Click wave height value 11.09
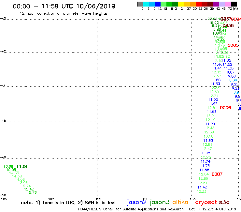The width and height of the screenshot is (241, 212). click(x=206, y=153)
